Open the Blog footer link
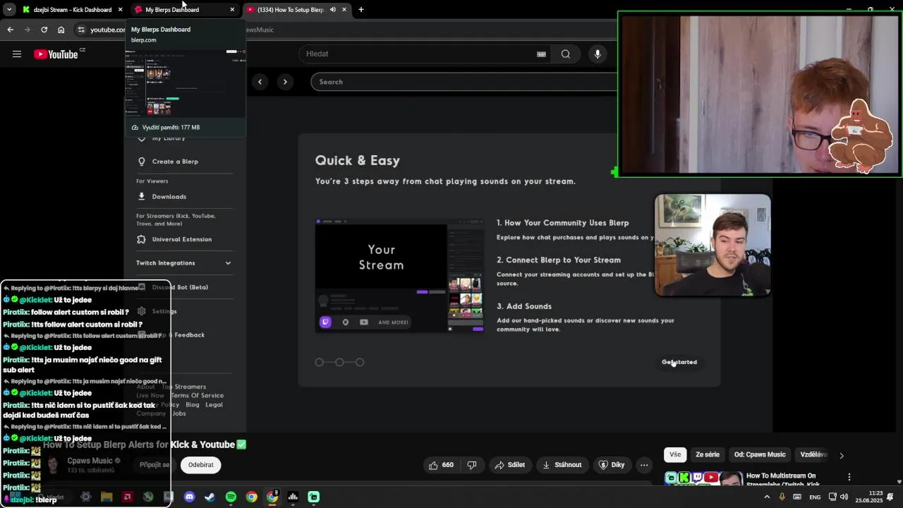Viewport: 903px width, 508px height. 193,405
